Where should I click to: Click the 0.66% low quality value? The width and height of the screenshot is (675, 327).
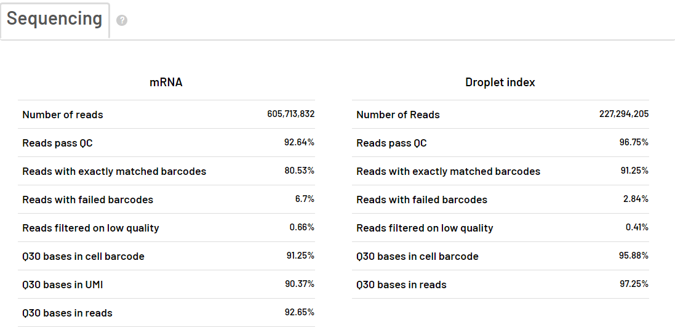[302, 227]
